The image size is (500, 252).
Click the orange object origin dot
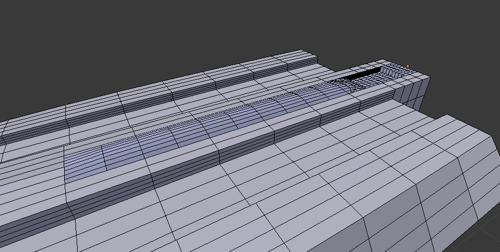(x=408, y=66)
